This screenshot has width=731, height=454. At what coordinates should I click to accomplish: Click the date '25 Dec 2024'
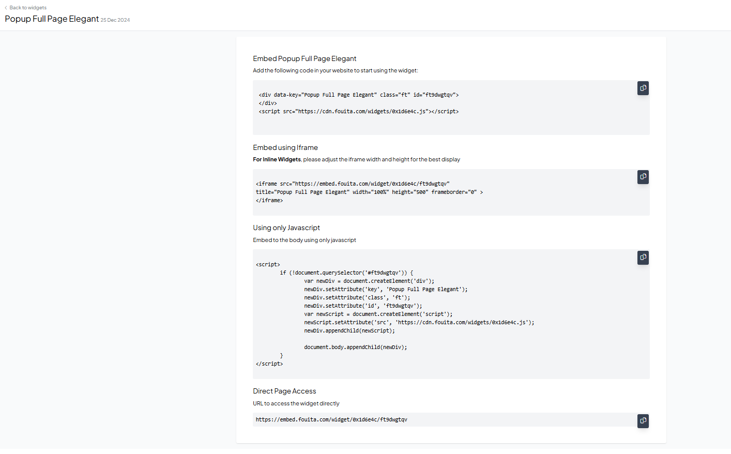(x=115, y=20)
